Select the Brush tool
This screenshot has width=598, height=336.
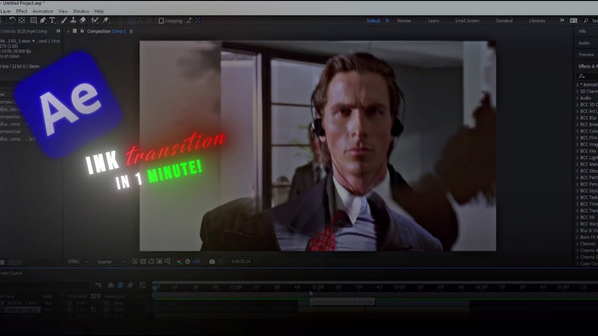64,20
